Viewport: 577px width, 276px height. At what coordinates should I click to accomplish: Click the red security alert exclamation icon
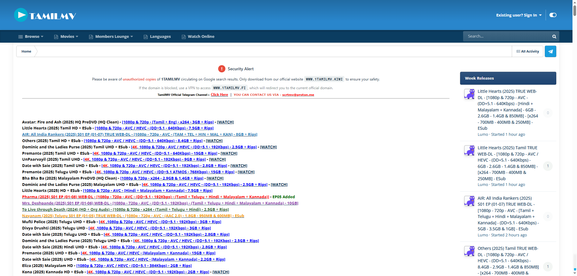tap(222, 68)
